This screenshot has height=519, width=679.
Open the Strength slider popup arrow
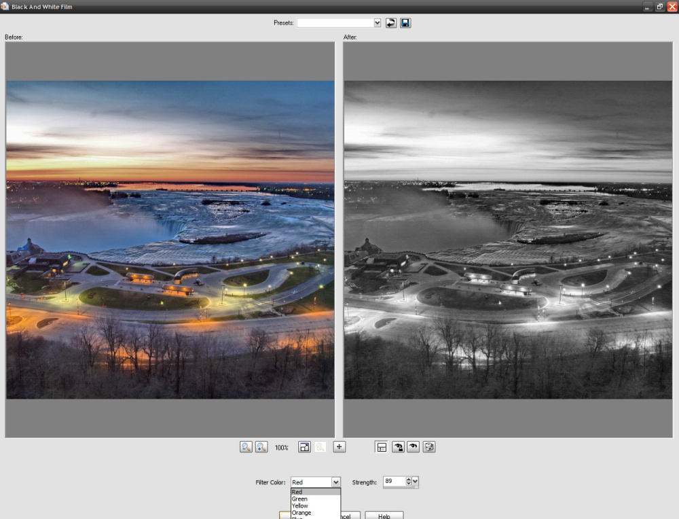tap(416, 482)
